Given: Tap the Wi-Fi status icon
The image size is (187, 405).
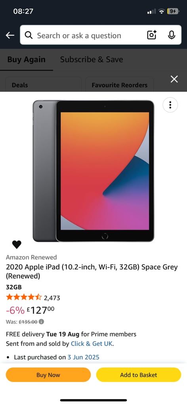Looking at the screenshot, I should (x=162, y=11).
